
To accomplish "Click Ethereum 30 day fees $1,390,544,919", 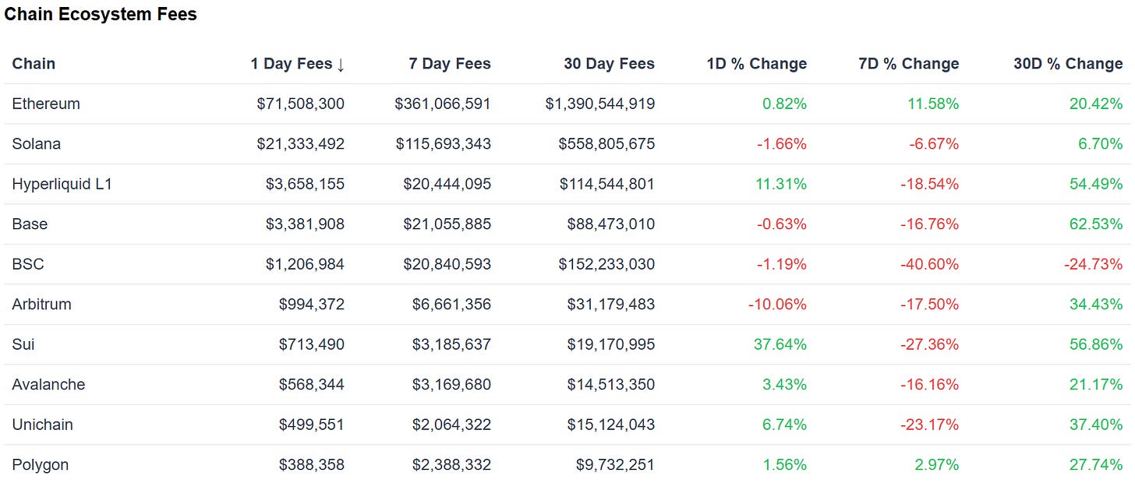I will pyautogui.click(x=600, y=104).
